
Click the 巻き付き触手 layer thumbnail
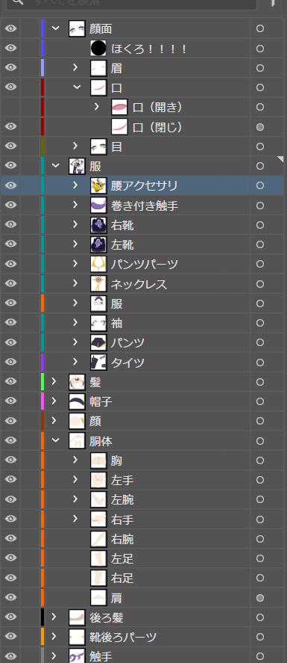click(x=98, y=205)
